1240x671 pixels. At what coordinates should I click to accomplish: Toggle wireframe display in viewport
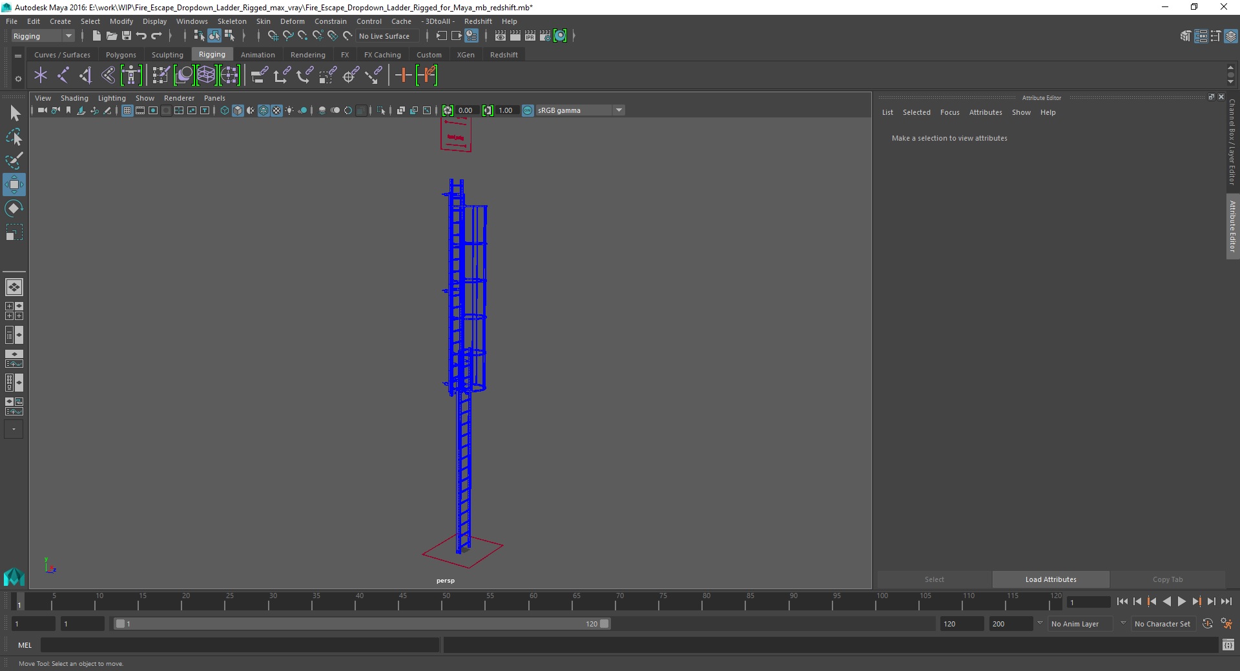(x=225, y=110)
